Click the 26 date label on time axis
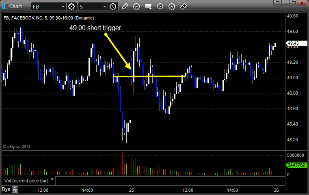Image resolution: width=309 pixels, height=195 pixels. coord(277,190)
